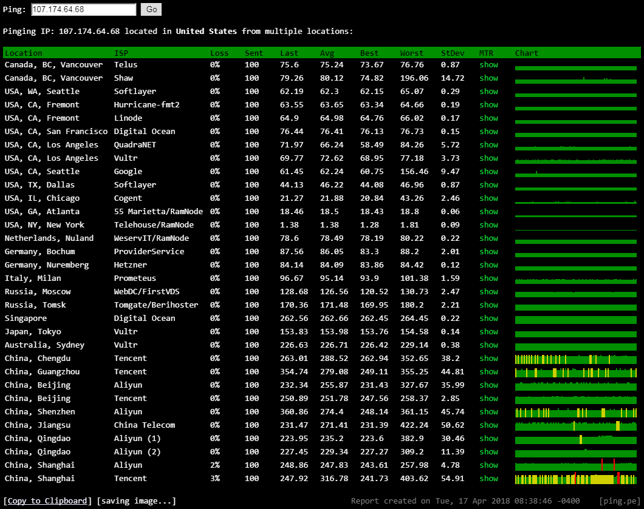Click the Shenzhen Aliyun latency chart
The height and width of the screenshot is (509, 644).
coord(575,412)
